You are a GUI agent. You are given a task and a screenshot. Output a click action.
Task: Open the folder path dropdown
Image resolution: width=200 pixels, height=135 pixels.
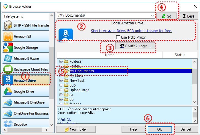click(152, 16)
